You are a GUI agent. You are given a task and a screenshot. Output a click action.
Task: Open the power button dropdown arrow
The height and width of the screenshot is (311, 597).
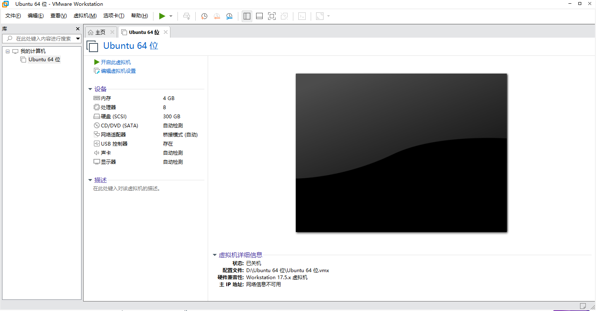[170, 16]
